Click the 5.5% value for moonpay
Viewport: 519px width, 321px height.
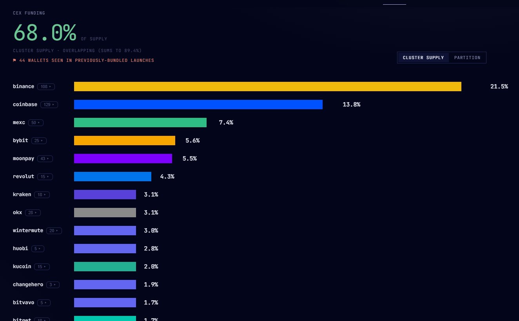click(190, 159)
